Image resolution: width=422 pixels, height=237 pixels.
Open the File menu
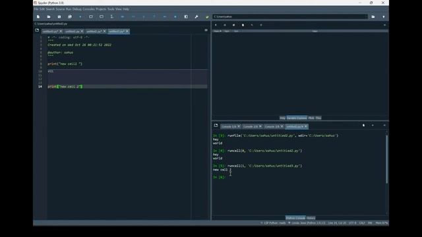36,9
